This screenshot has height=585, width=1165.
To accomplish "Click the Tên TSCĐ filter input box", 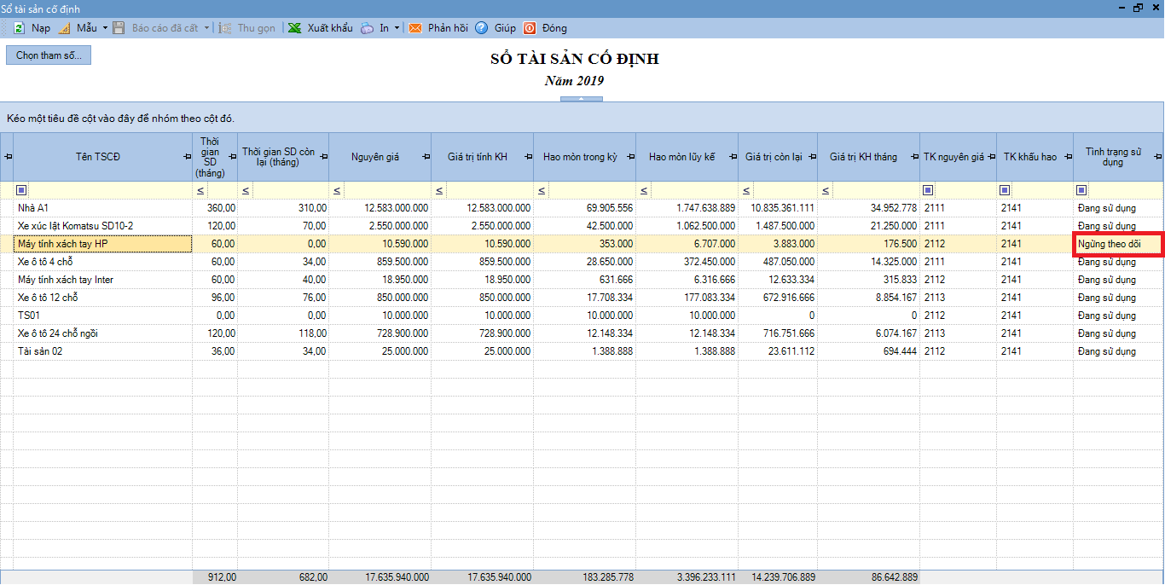I will pyautogui.click(x=111, y=190).
